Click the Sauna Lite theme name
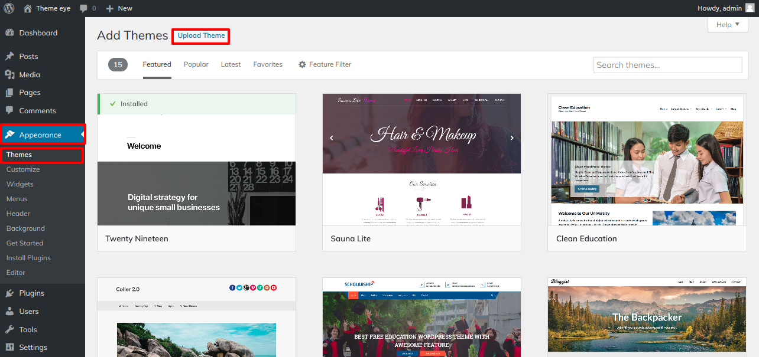 click(x=351, y=238)
